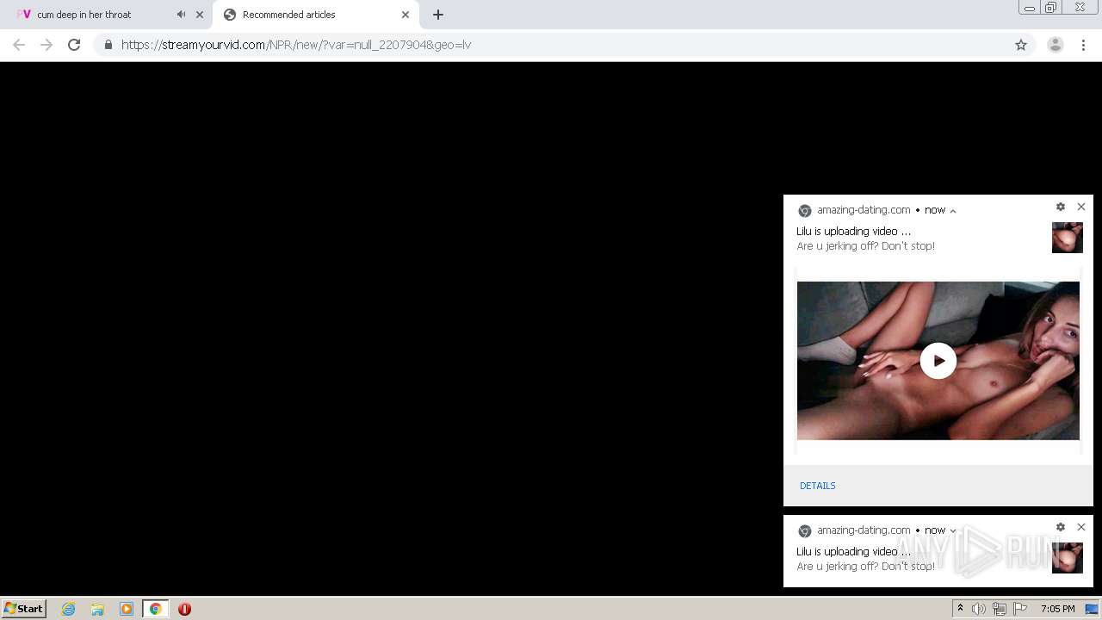Expand the bottom amazing-dating.com notification
Screen dimensions: 1102x620
(953, 531)
